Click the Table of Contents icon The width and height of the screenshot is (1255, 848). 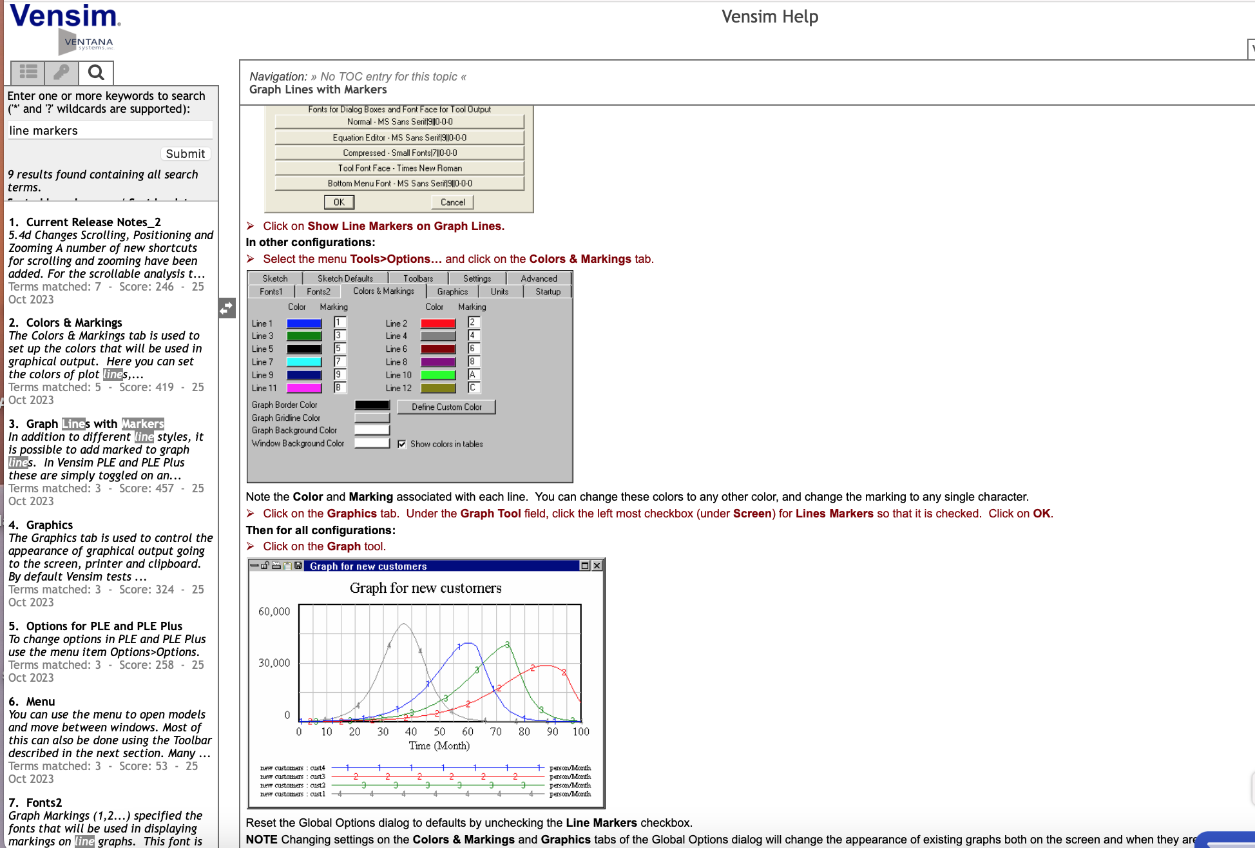point(26,72)
